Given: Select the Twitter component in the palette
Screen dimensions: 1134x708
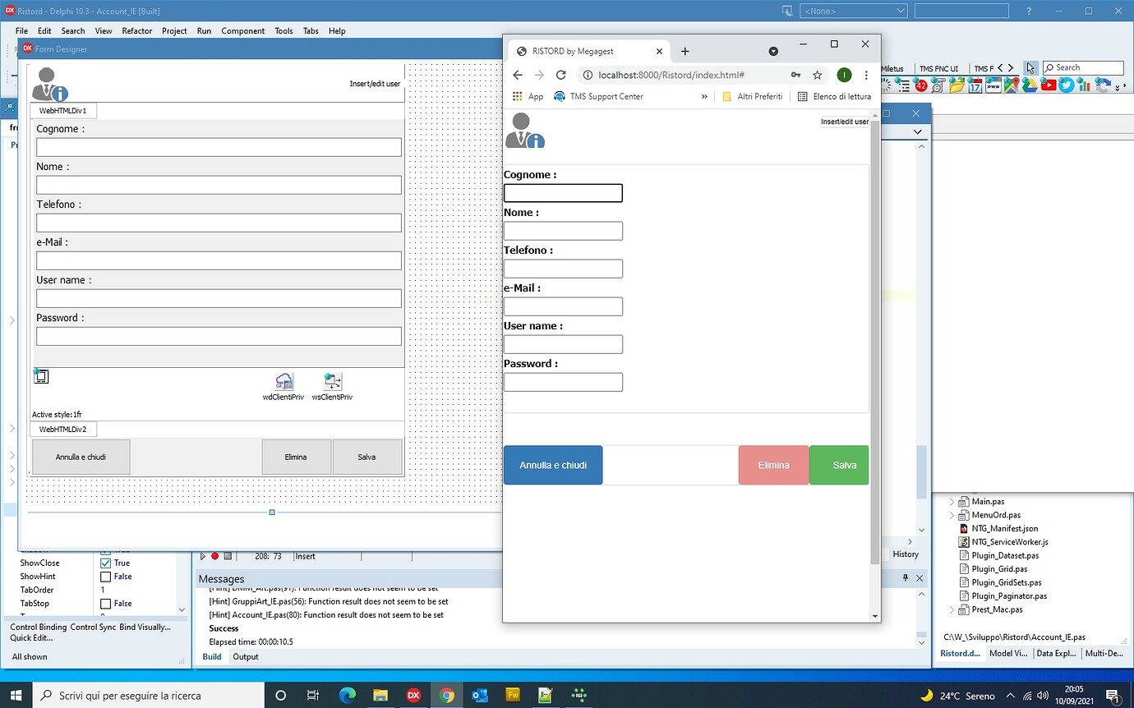Looking at the screenshot, I should tap(1067, 85).
